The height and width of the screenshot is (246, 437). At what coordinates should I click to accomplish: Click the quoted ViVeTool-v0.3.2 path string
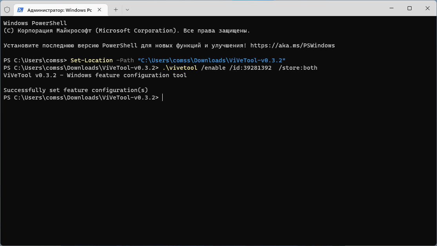click(x=211, y=60)
